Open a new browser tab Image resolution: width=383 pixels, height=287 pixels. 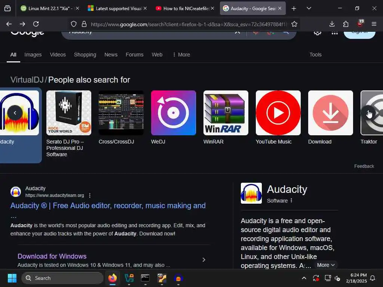tap(294, 9)
